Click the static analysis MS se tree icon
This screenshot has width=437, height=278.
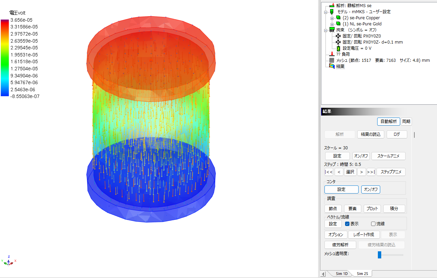[x=332, y=5]
